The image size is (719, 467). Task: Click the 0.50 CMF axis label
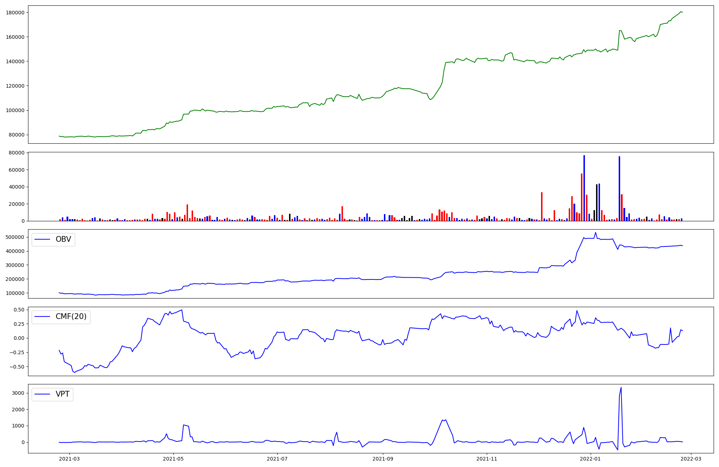[18, 310]
